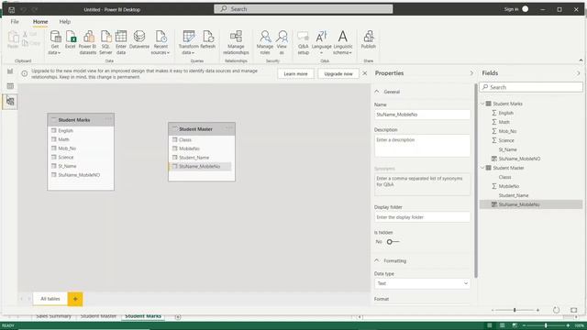Screen dimensions: 587x330
Task: Open Manage relationships dialog
Action: (236, 42)
